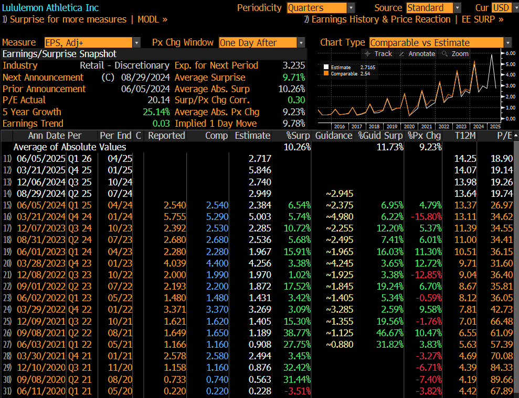Select row 16 dated 03/21/2024
This screenshot has height=398, width=519.
click(258, 217)
